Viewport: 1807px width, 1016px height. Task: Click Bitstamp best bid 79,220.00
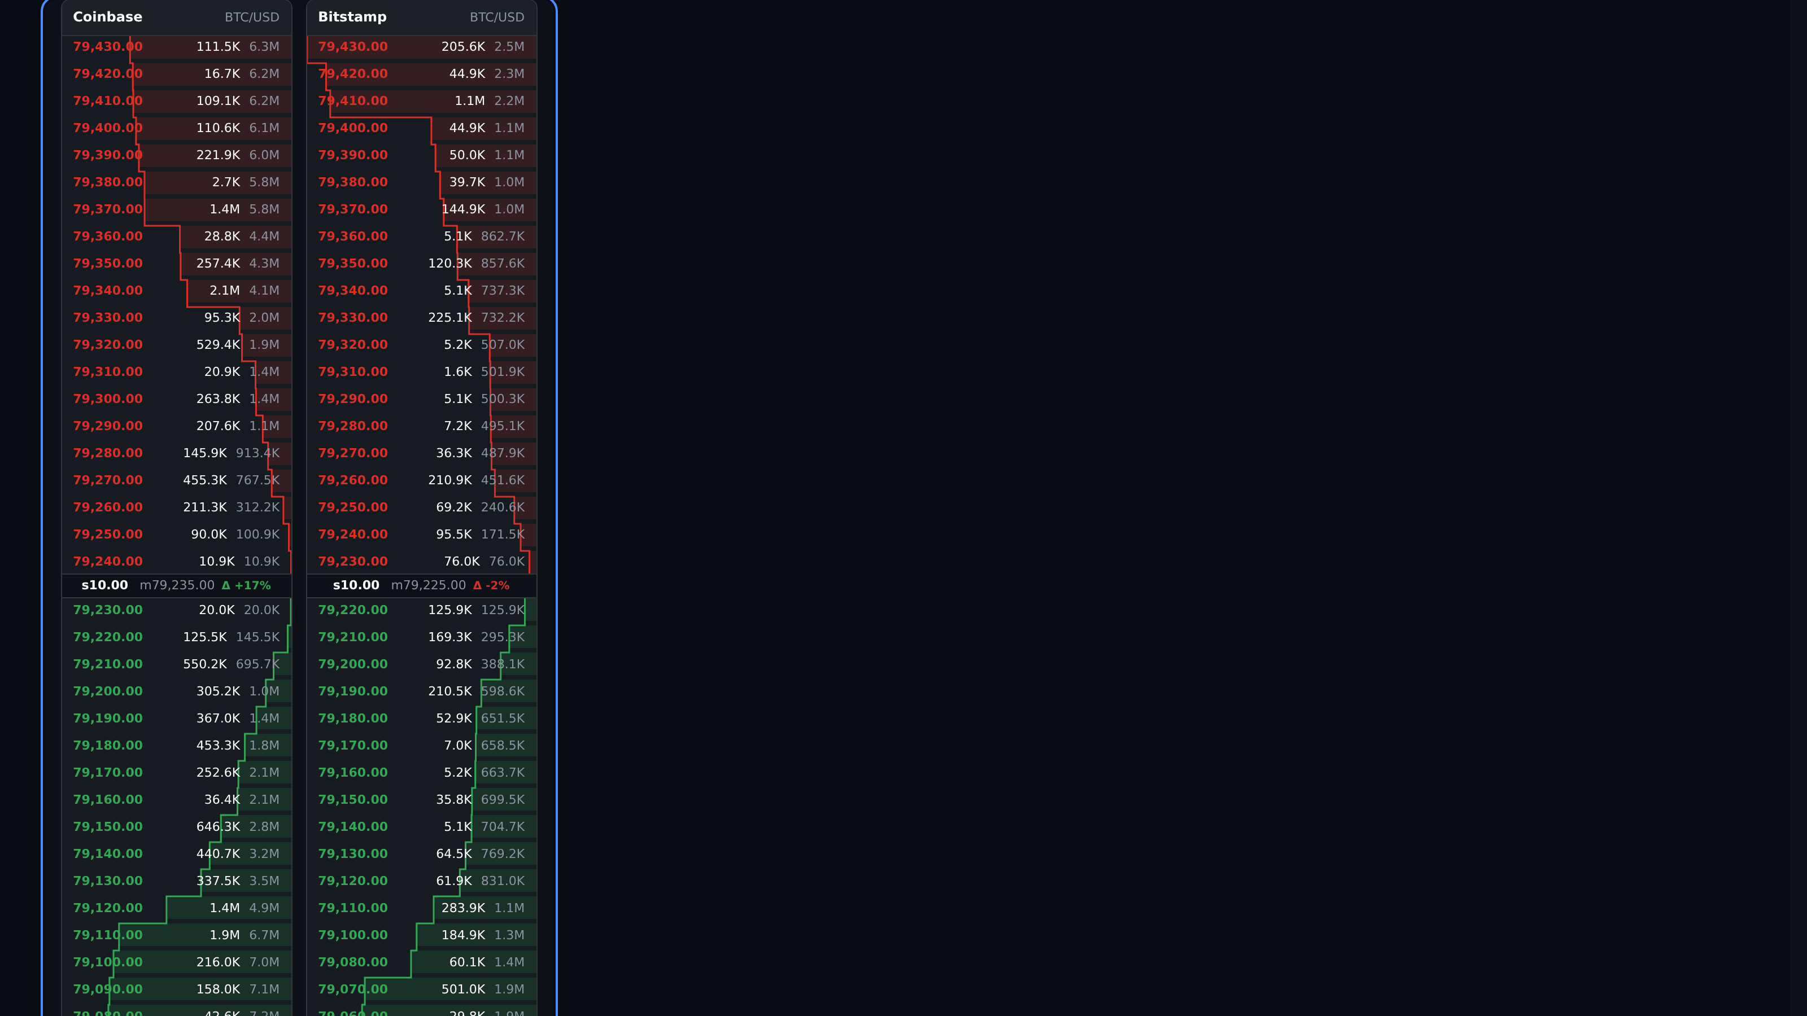tap(352, 610)
